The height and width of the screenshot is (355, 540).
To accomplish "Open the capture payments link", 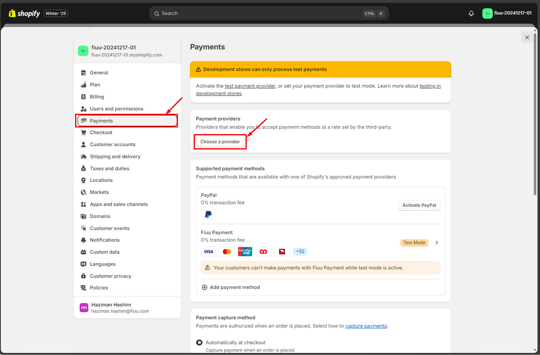I will point(366,326).
